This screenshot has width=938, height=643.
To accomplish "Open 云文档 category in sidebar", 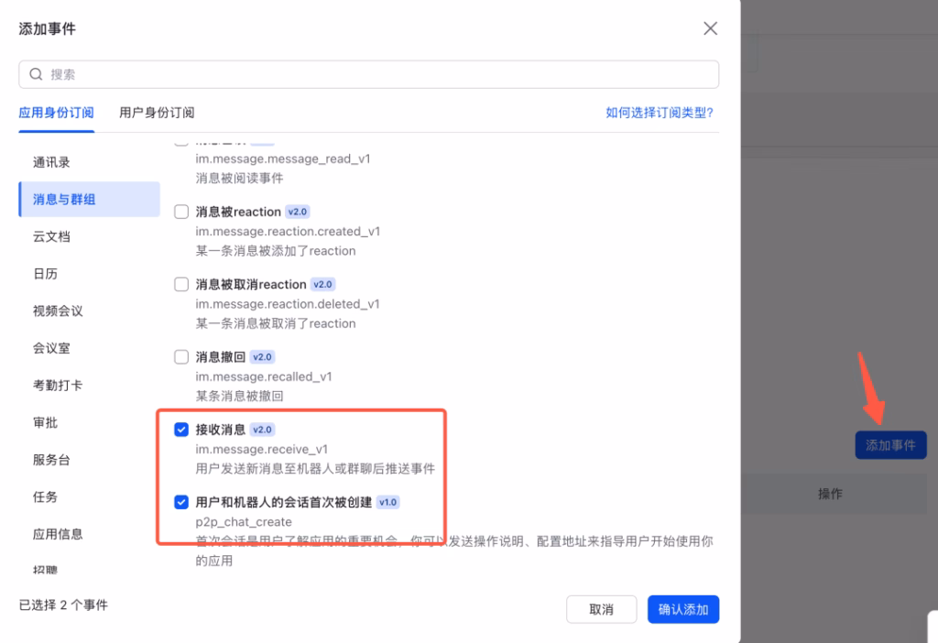I will (x=51, y=236).
